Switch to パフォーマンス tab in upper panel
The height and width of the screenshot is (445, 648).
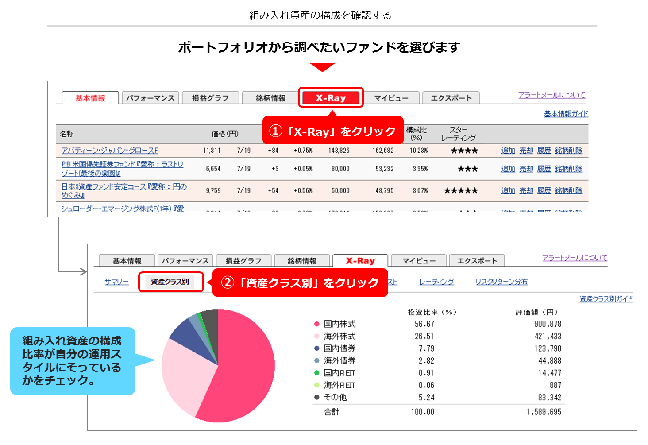point(150,98)
